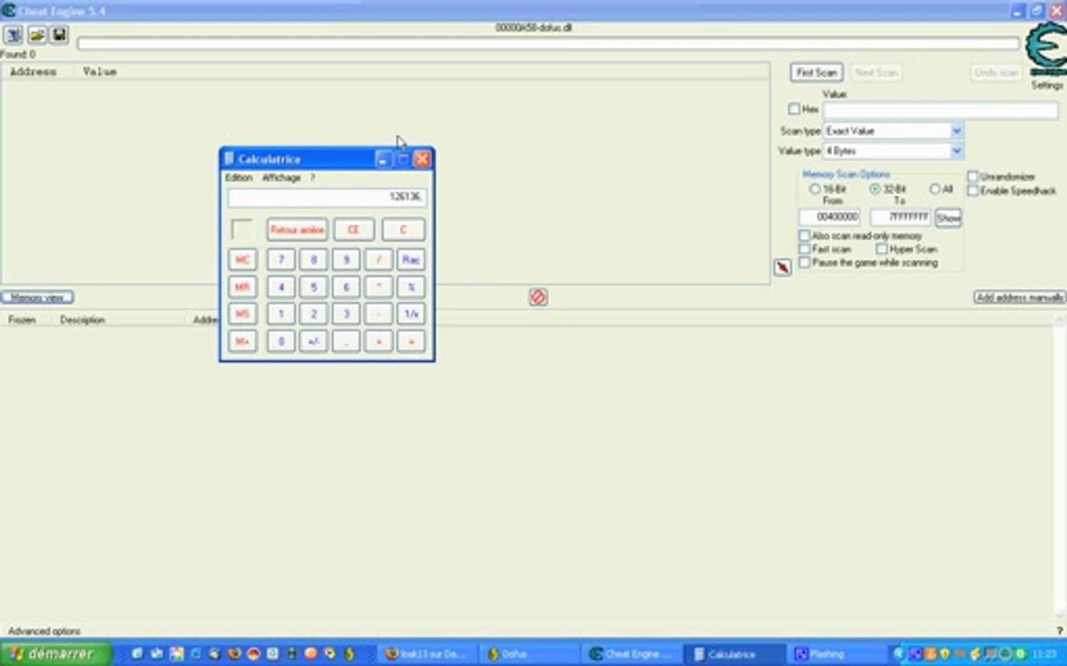
Task: Switch to the Firefox taskbar window
Action: point(427,654)
